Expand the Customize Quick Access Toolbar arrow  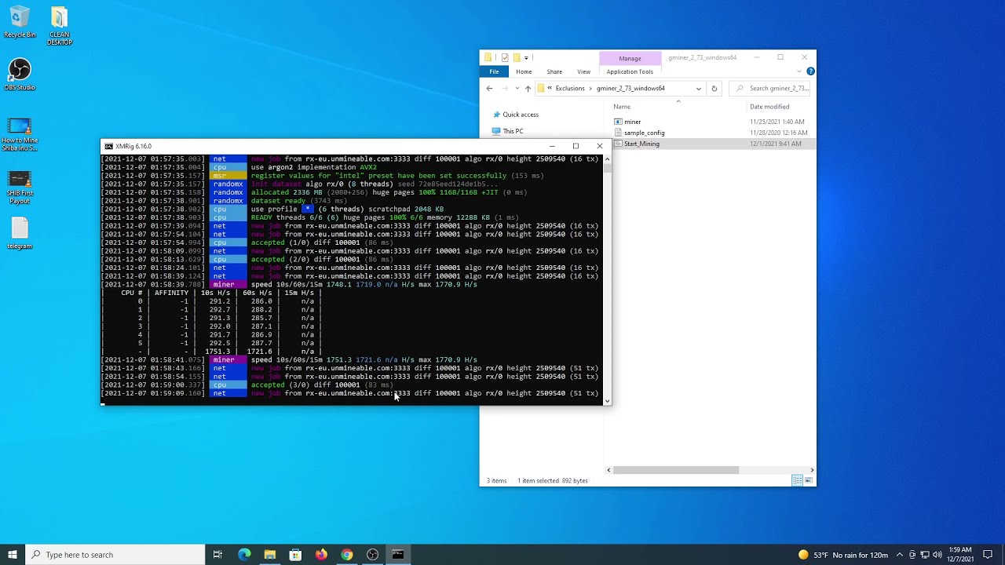(527, 57)
